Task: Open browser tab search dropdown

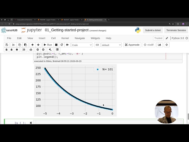Action: [12, 20]
